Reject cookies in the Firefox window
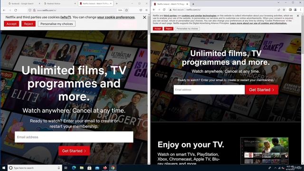This screenshot has width=304, height=171. pos(28,24)
